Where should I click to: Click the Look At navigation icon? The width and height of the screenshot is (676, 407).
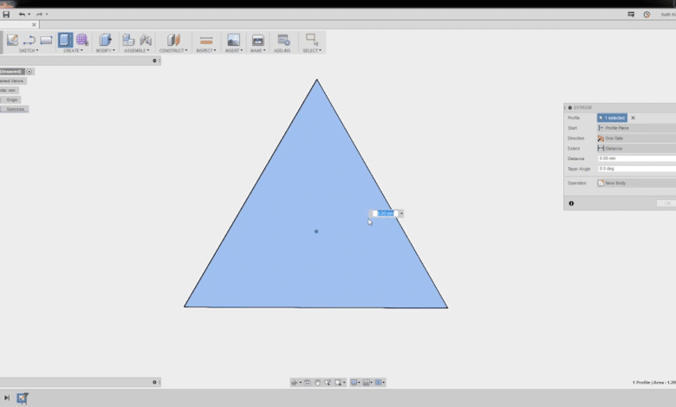tap(308, 383)
